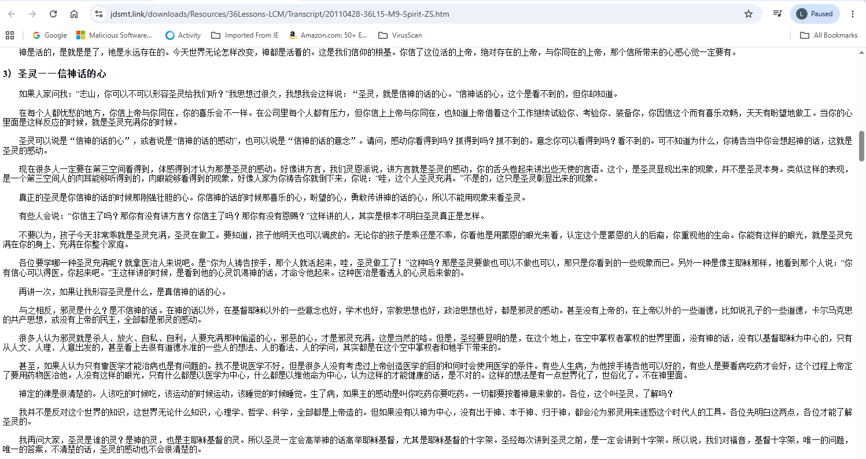Open the All Bookmarks folder

[x=828, y=35]
